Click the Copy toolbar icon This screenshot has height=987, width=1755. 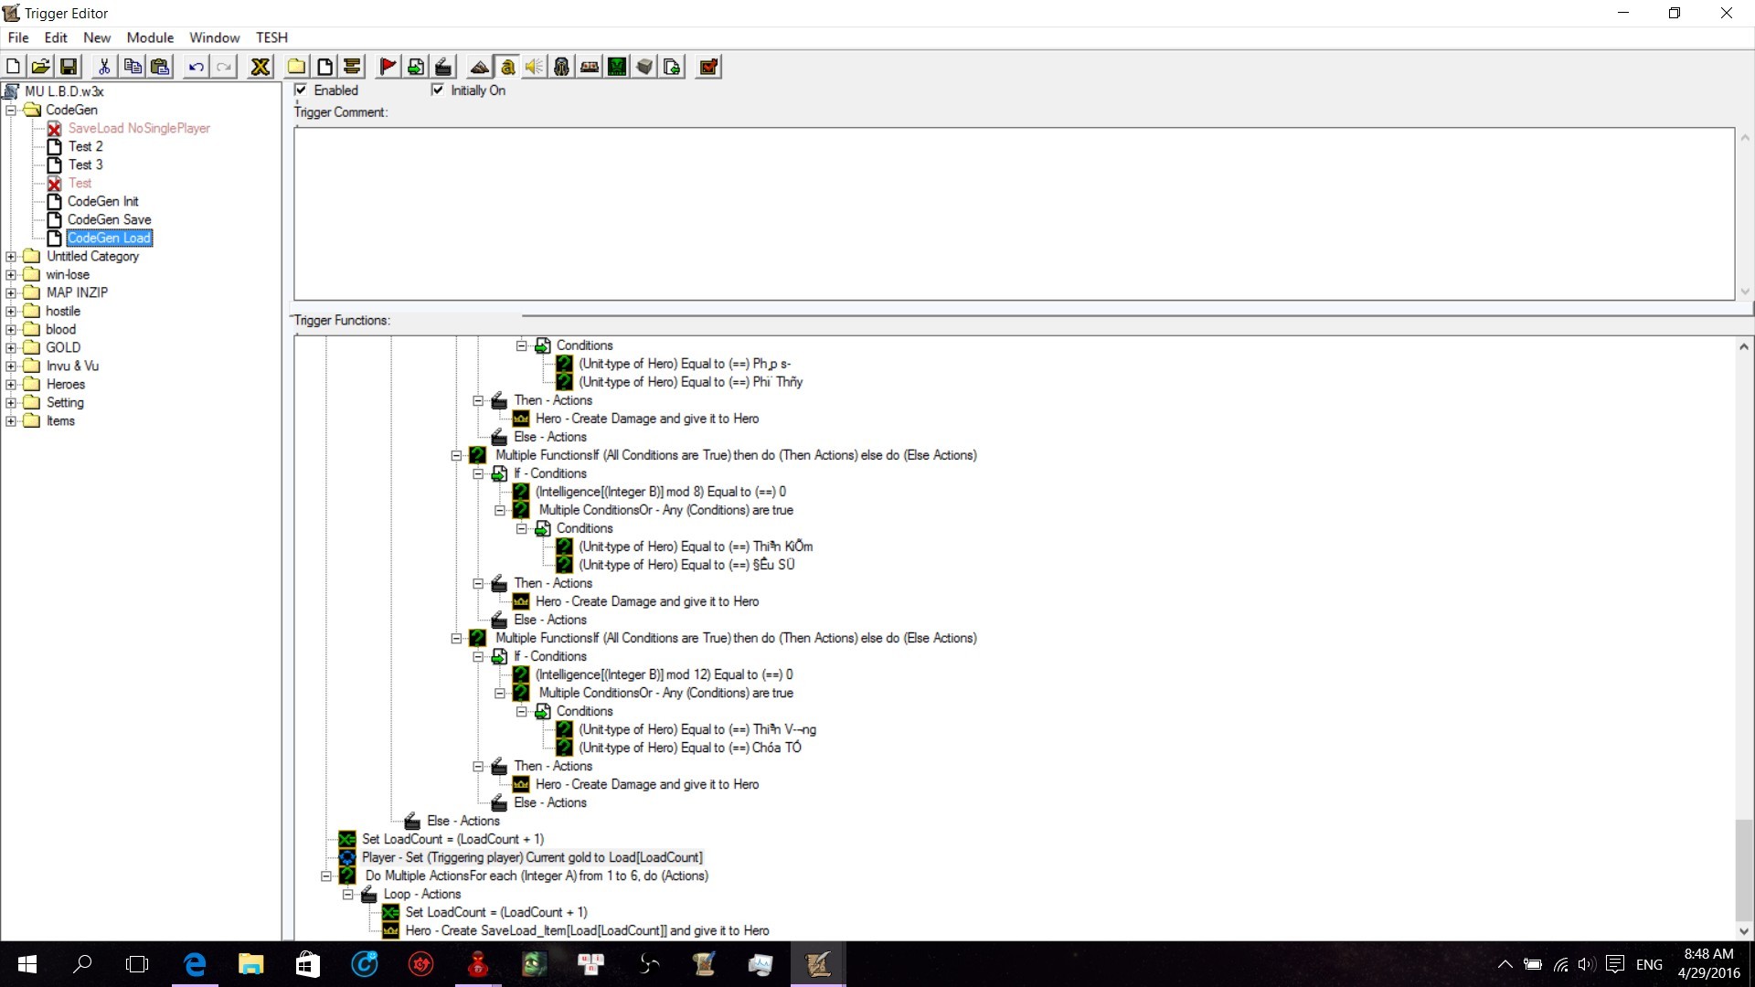click(133, 67)
